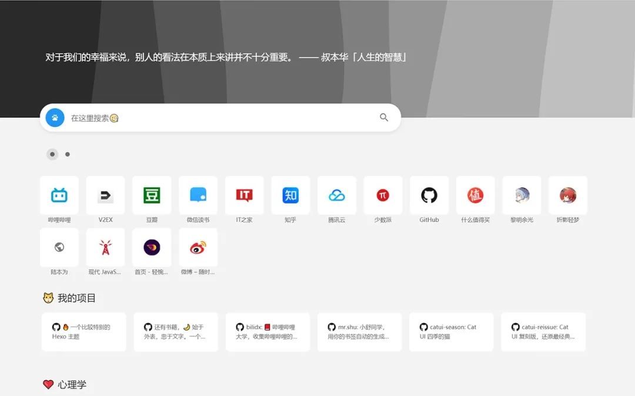Open the 腾讯云 cloud icon

tap(336, 195)
